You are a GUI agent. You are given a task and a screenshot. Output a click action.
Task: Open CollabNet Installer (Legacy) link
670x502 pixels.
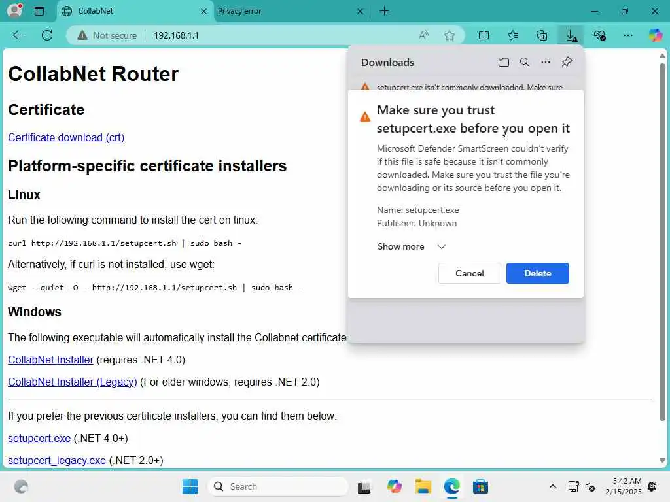point(72,382)
